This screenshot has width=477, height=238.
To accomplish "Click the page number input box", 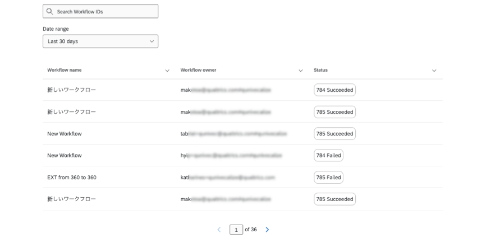I will point(236,230).
